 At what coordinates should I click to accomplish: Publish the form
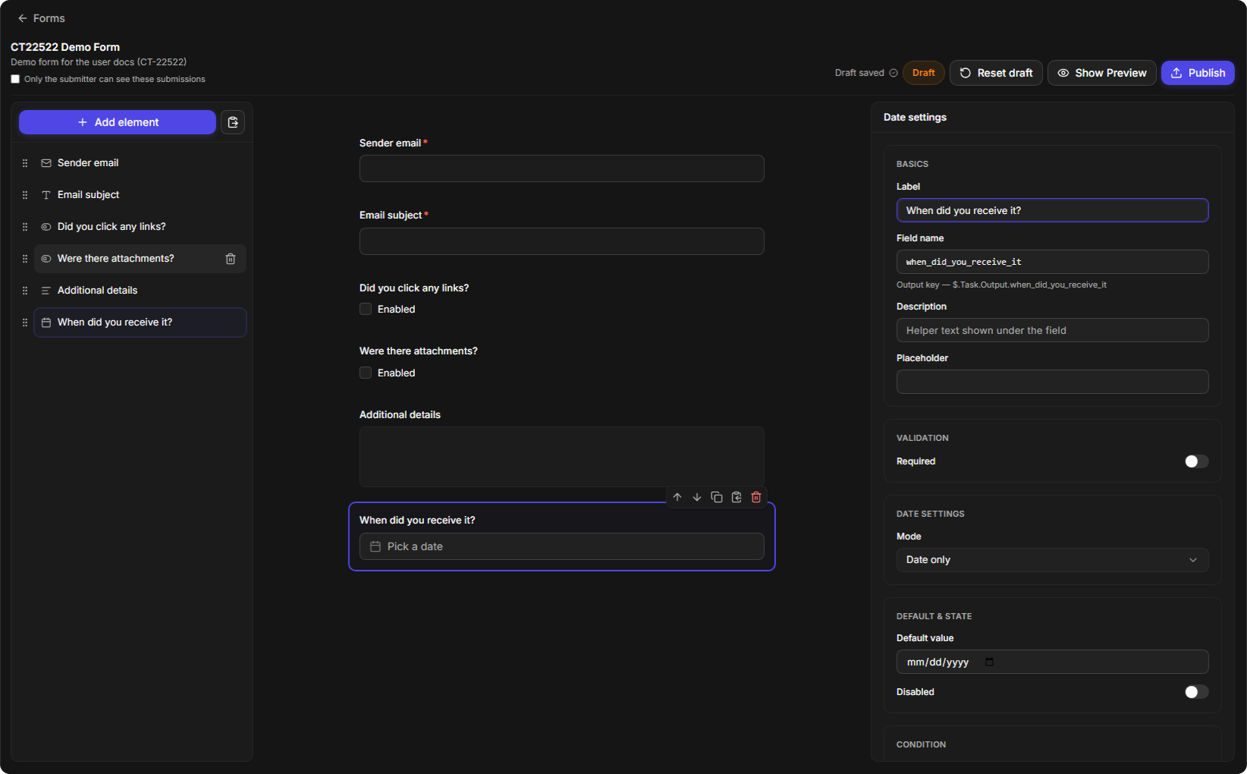point(1198,73)
